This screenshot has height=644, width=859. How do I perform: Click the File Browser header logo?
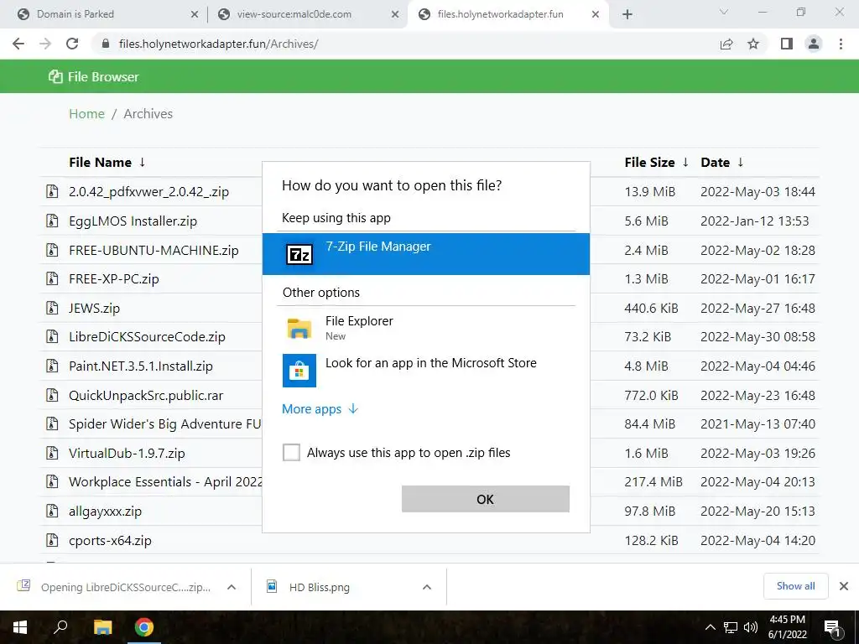pos(93,76)
